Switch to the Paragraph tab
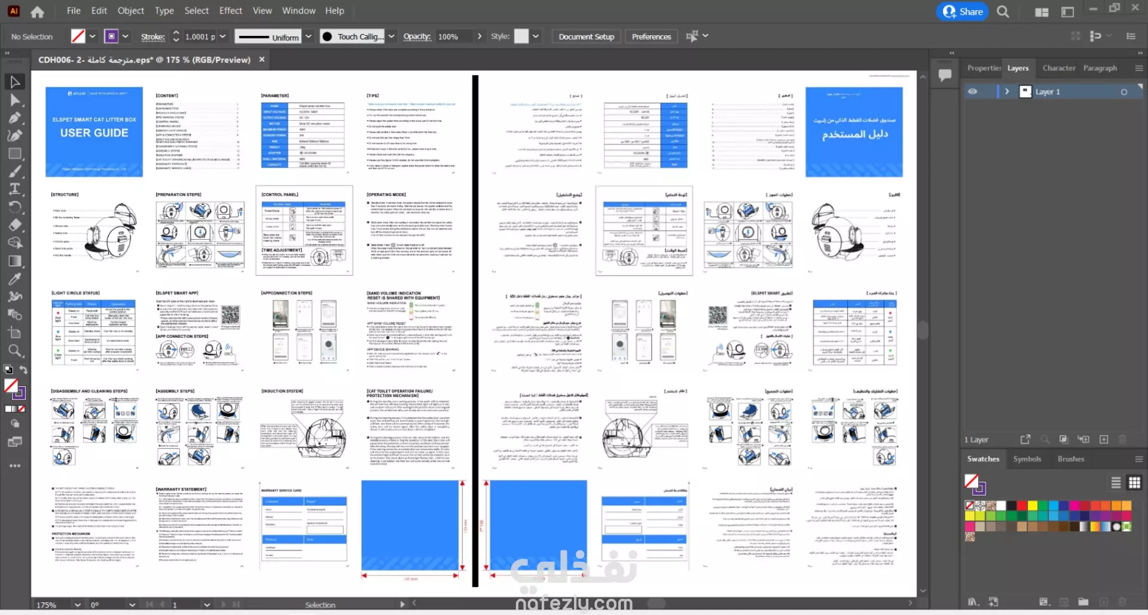The width and height of the screenshot is (1148, 615). coord(1100,68)
